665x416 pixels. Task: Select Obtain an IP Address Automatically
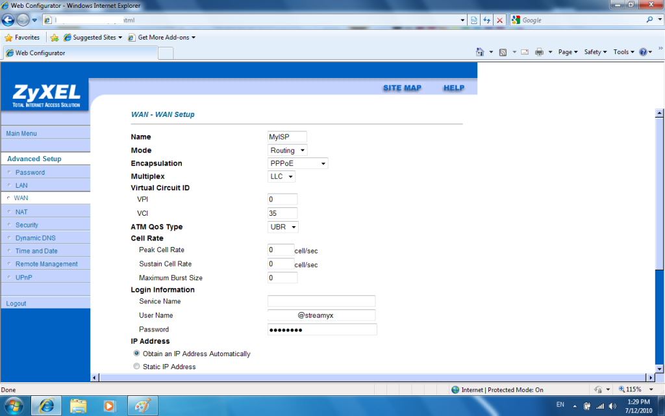pos(136,354)
